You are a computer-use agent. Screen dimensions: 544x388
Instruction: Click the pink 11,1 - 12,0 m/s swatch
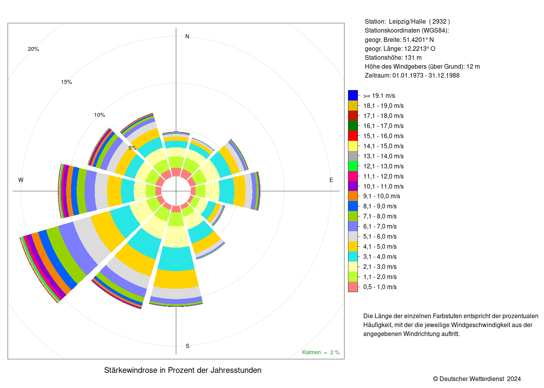(353, 176)
